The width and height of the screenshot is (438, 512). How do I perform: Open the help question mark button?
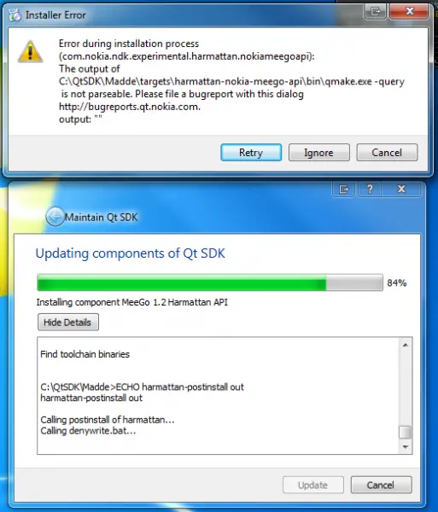(x=370, y=189)
